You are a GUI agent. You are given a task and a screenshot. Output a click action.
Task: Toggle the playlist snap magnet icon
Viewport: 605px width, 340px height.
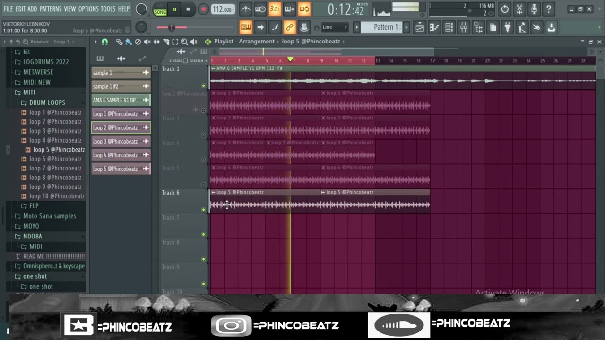(x=105, y=42)
